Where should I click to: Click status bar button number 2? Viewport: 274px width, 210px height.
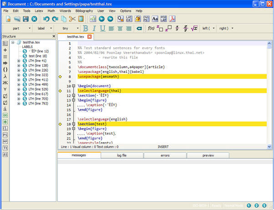coord(257,206)
